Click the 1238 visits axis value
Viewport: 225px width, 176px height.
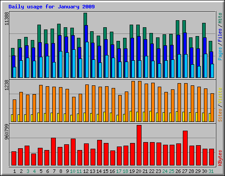7,85
